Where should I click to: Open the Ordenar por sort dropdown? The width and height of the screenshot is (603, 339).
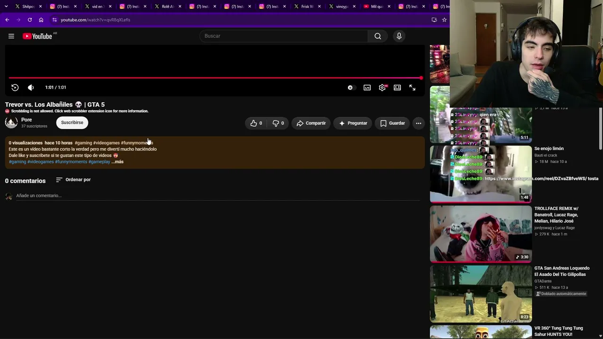pos(73,180)
